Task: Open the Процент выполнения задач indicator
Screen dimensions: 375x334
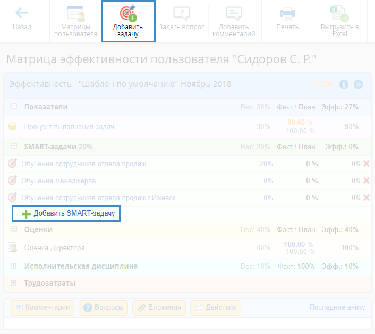Action: (69, 127)
